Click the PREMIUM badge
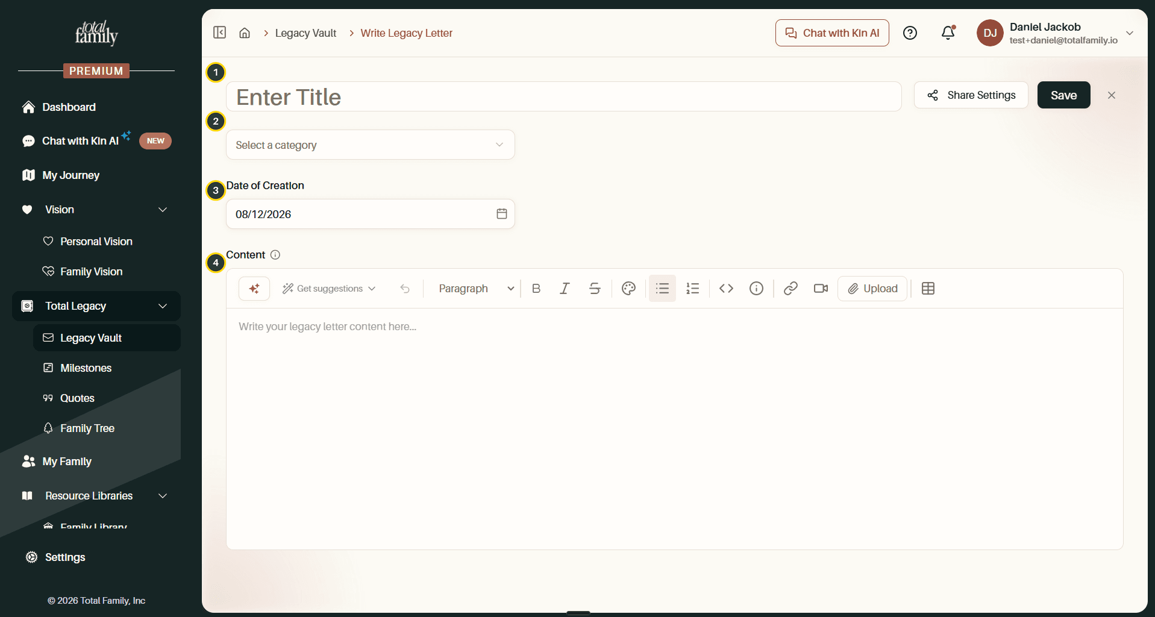This screenshot has height=617, width=1155. 96,71
